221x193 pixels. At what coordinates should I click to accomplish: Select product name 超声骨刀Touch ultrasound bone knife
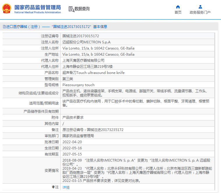(x=93, y=73)
